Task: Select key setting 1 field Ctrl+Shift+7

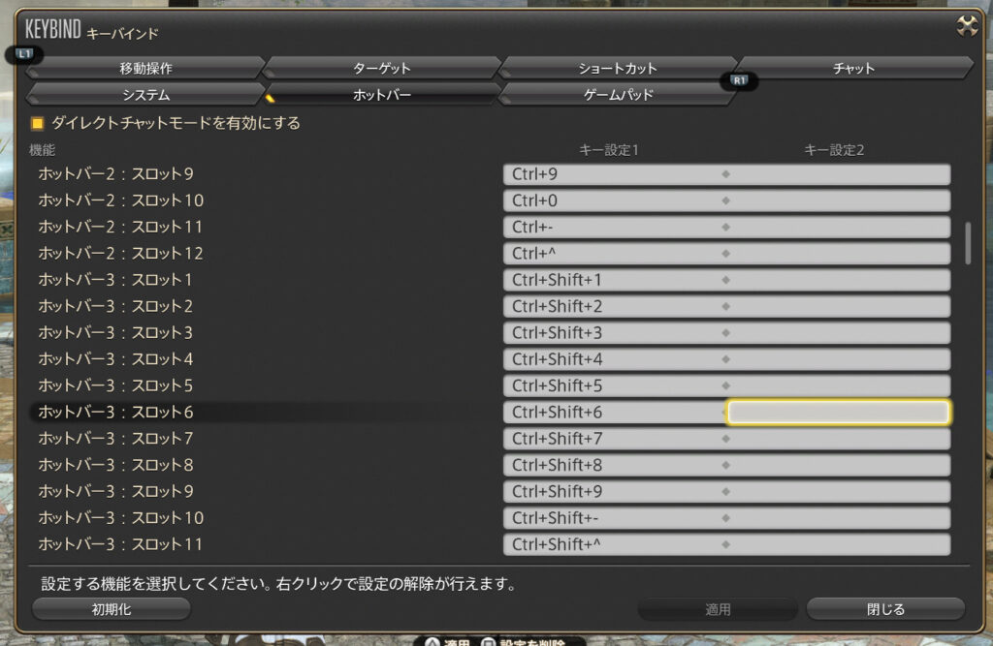Action: pyautogui.click(x=614, y=439)
